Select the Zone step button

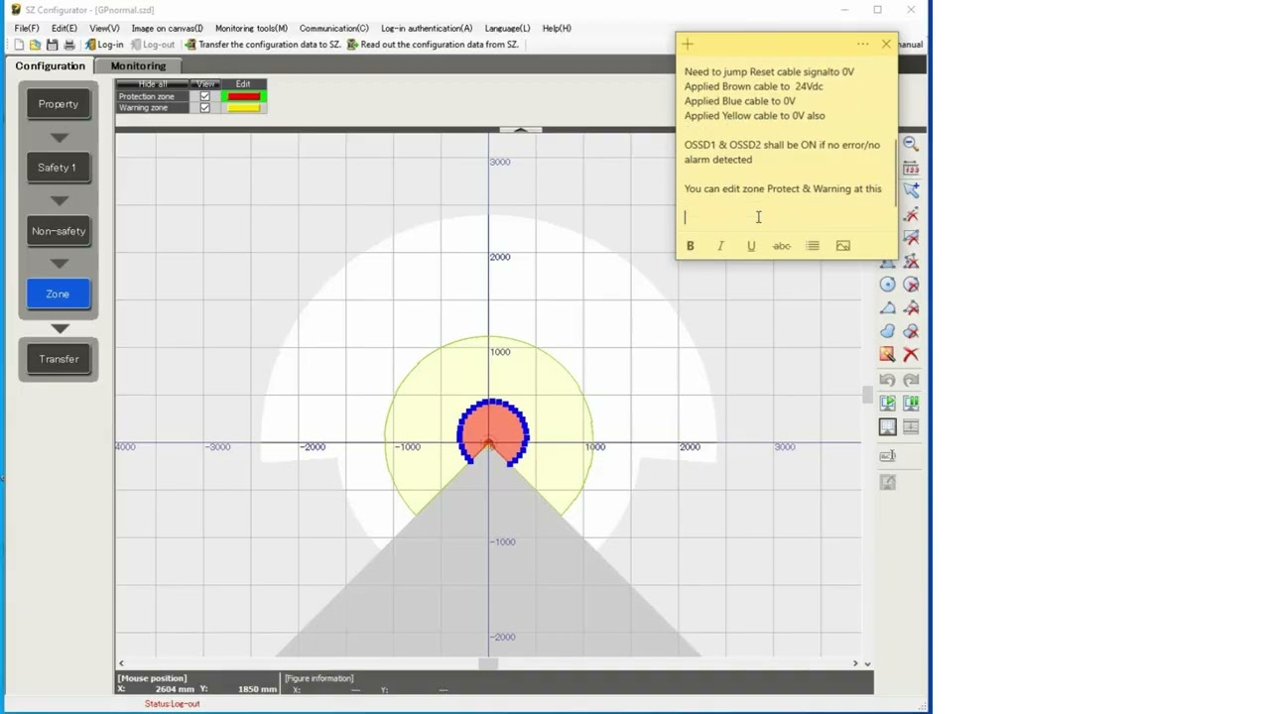pyautogui.click(x=59, y=295)
